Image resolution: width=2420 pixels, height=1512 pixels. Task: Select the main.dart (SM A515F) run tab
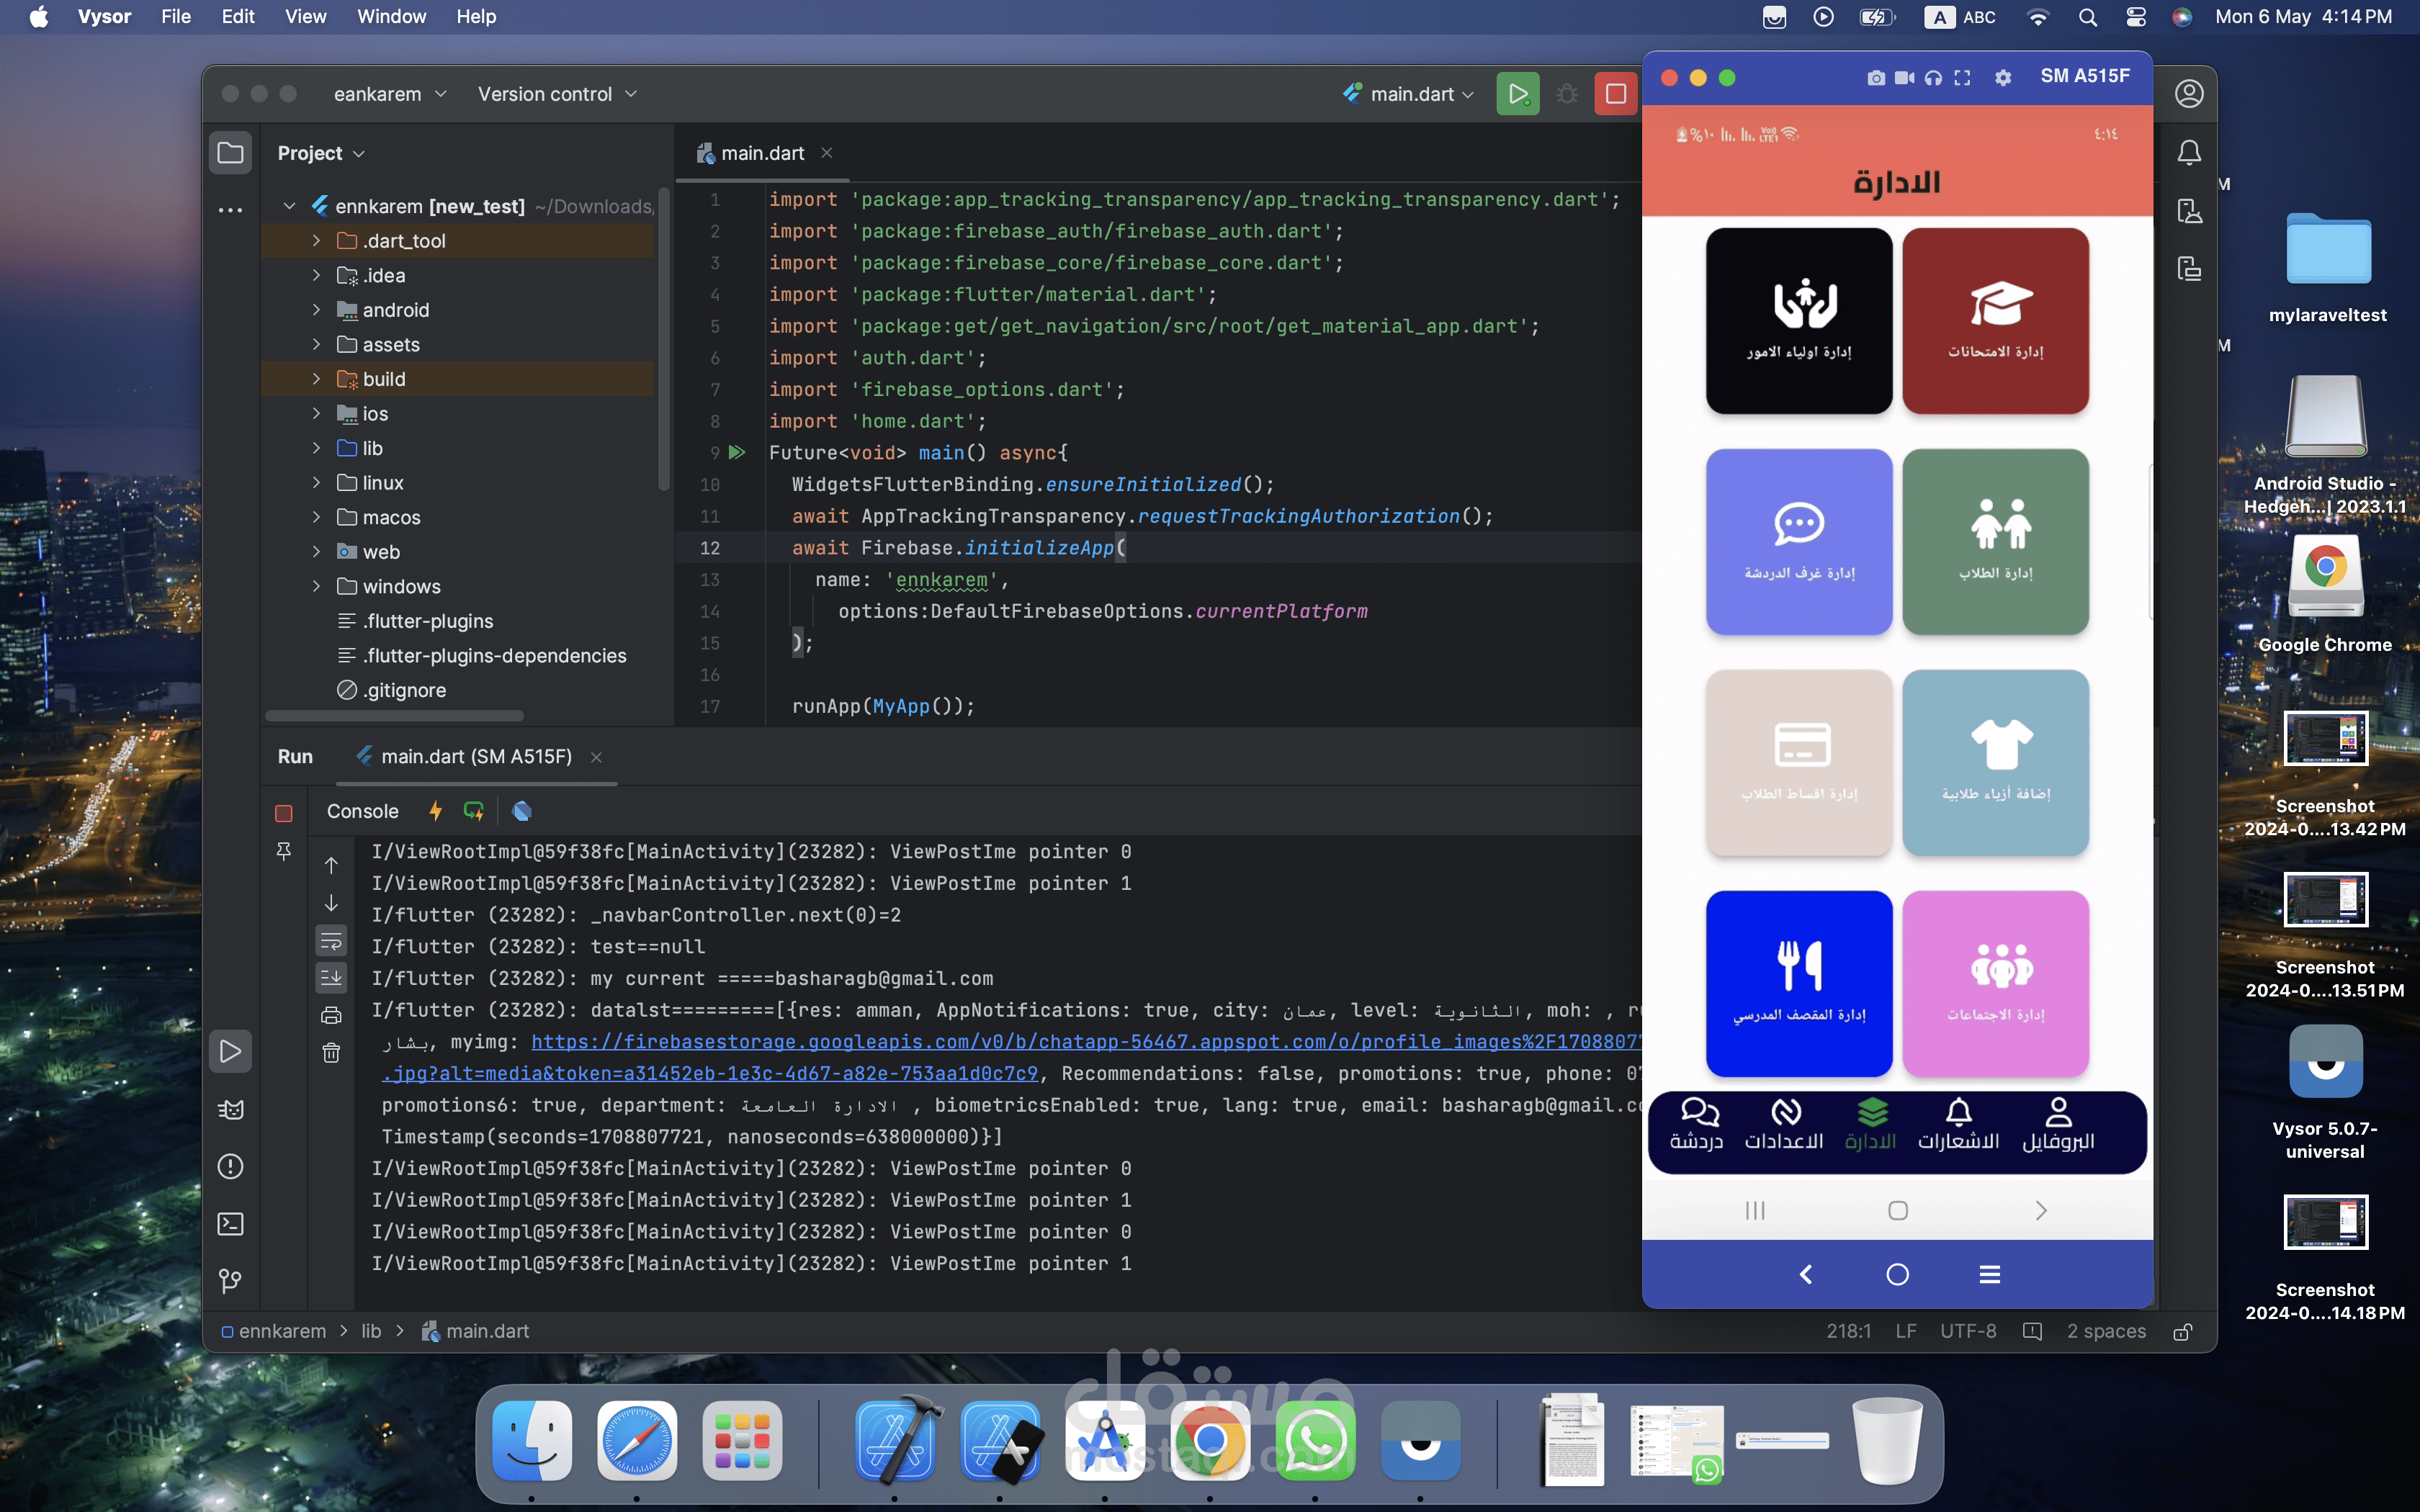coord(477,756)
